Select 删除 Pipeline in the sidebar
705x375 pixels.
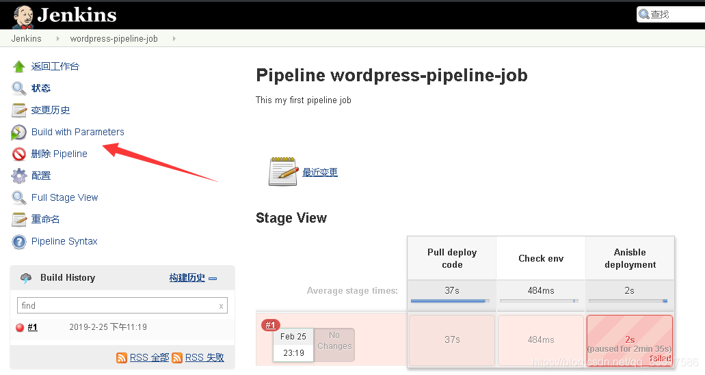[x=59, y=154]
